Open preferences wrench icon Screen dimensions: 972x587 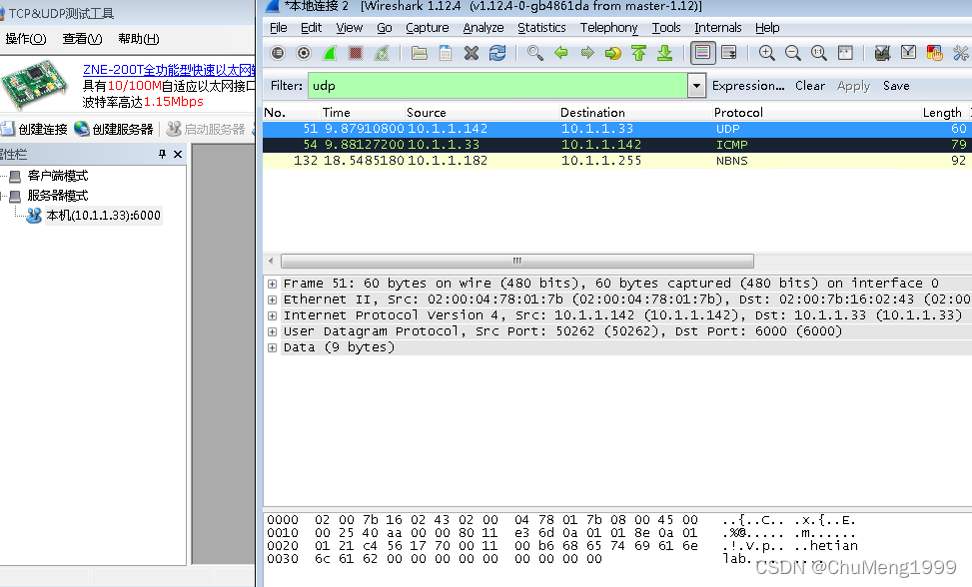point(960,53)
